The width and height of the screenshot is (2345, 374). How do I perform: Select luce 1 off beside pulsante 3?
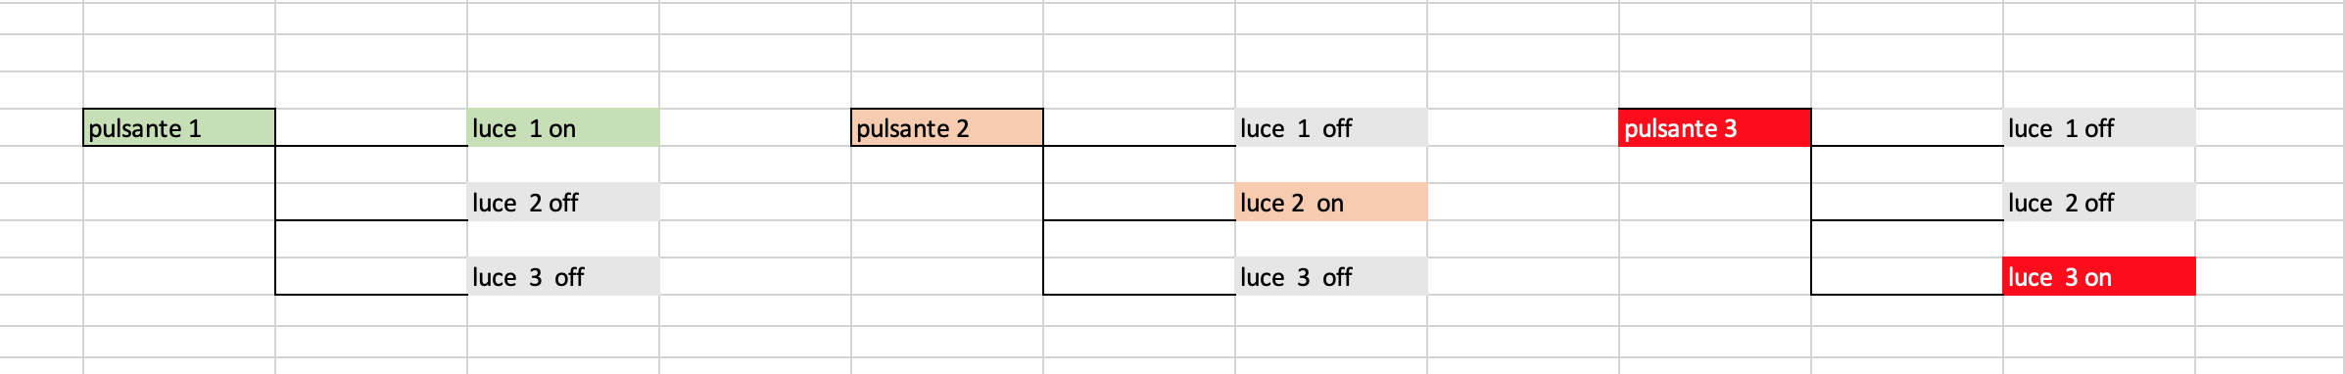(x=2099, y=127)
